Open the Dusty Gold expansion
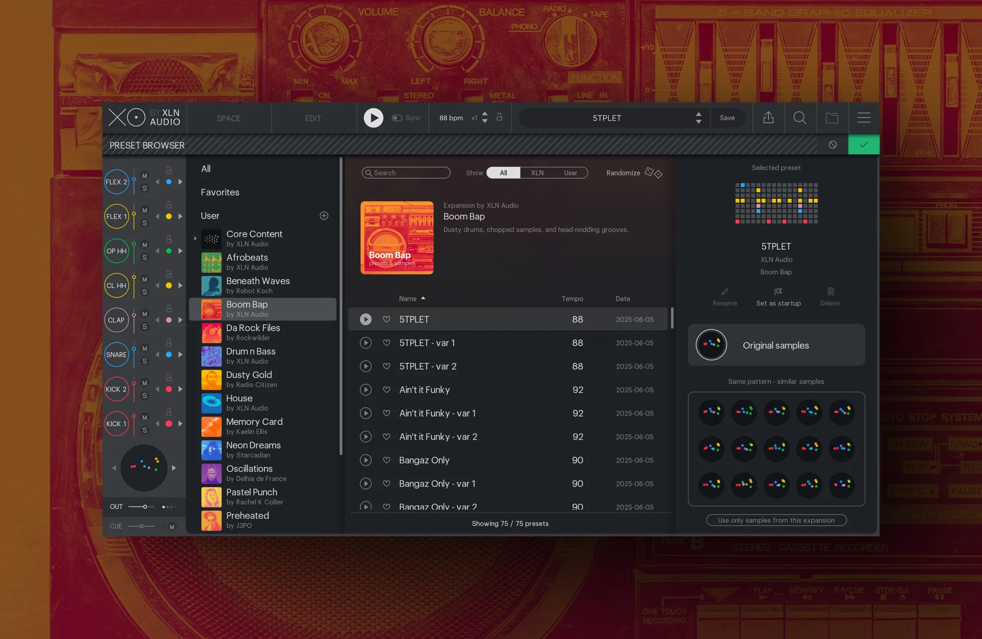982x639 pixels. [x=263, y=379]
